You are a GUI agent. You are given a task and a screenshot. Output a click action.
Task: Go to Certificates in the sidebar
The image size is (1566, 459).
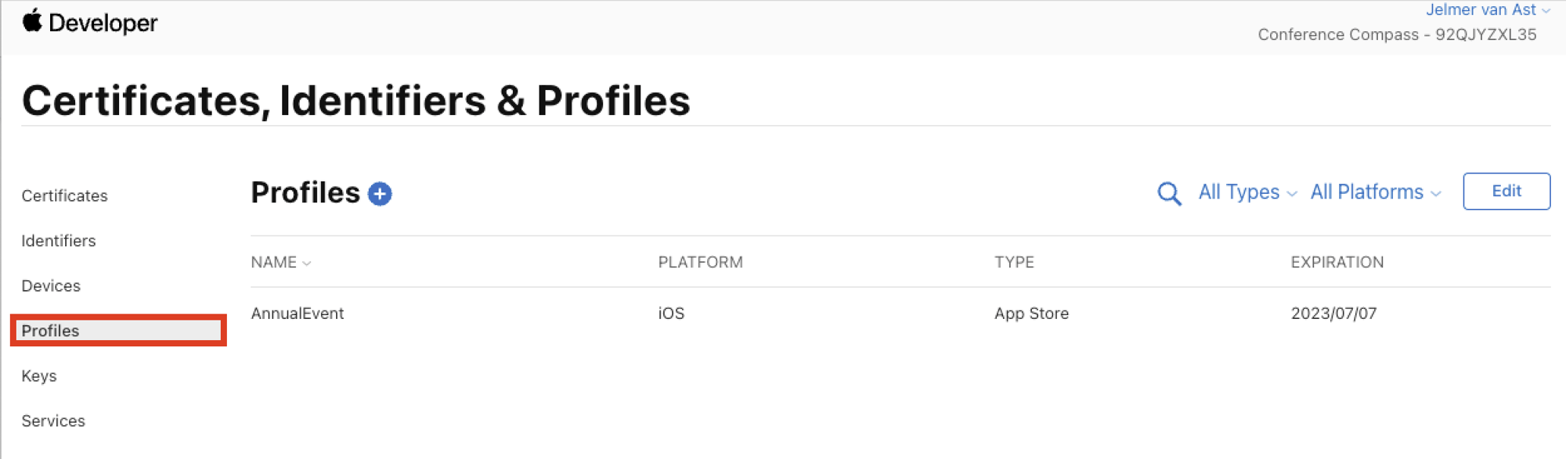tap(64, 195)
